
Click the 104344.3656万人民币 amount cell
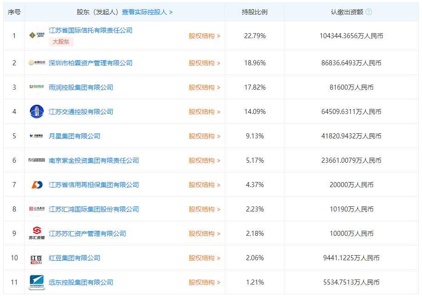point(352,36)
